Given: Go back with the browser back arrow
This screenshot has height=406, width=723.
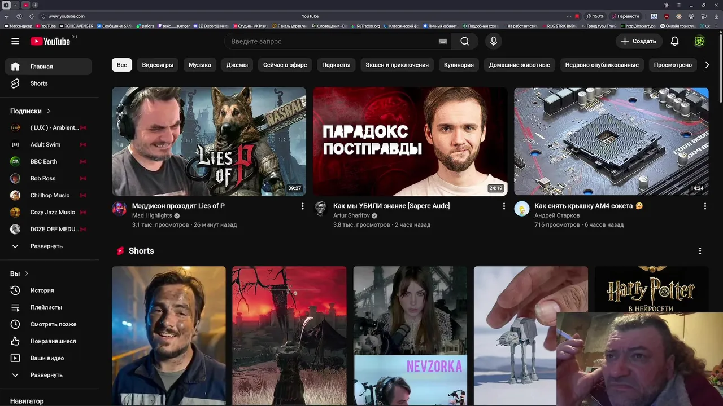Looking at the screenshot, I should click(7, 16).
